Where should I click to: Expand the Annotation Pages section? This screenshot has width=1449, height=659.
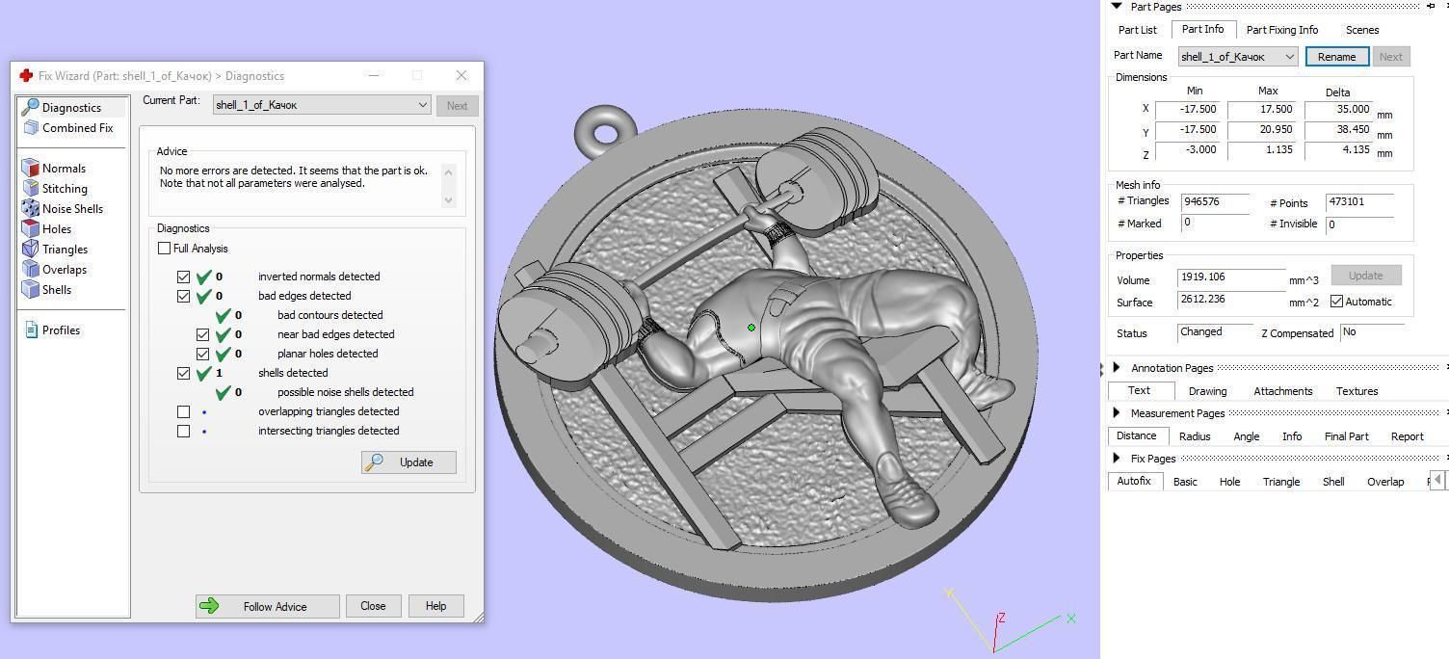[x=1117, y=368]
